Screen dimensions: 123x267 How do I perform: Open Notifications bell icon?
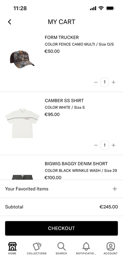(x=86, y=246)
